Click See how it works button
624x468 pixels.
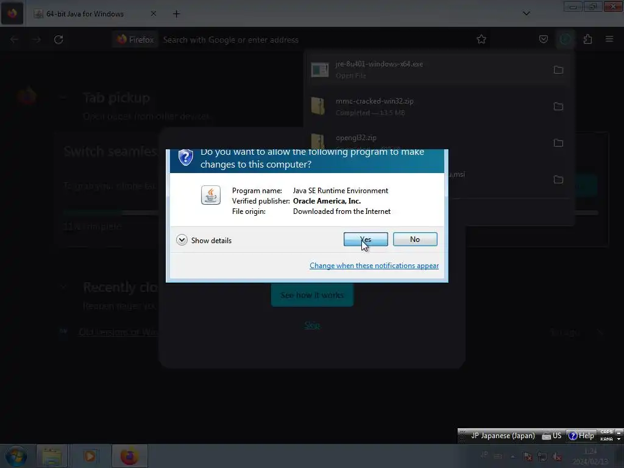point(312,295)
